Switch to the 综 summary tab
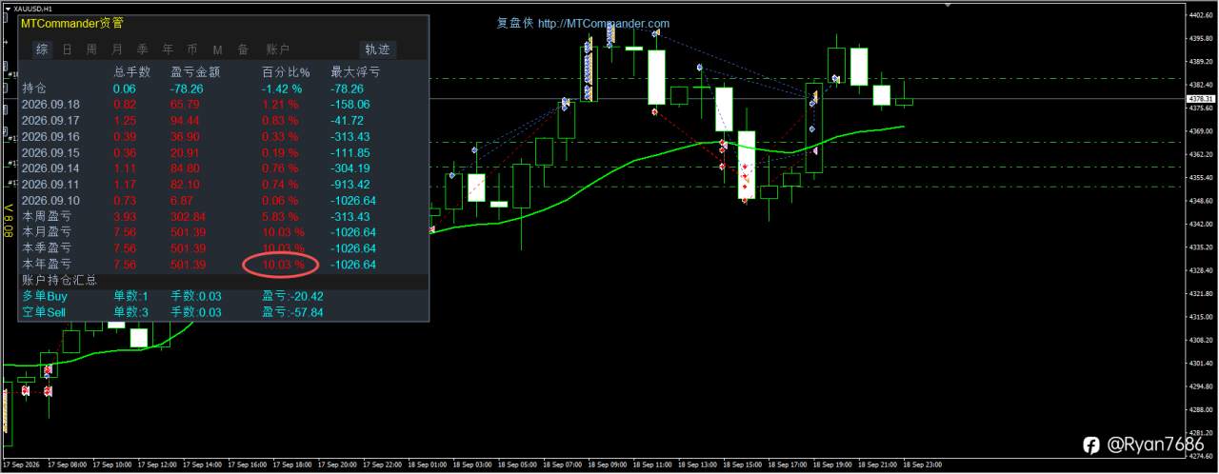Viewport: 1219px width, 474px height. pos(42,49)
